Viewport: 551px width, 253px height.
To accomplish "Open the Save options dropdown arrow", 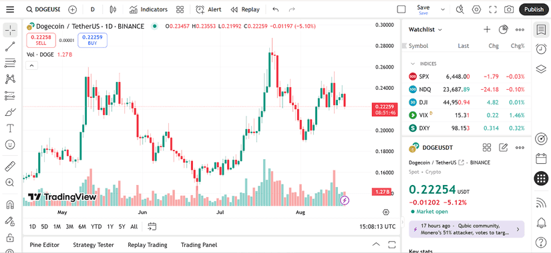I will pos(443,9).
